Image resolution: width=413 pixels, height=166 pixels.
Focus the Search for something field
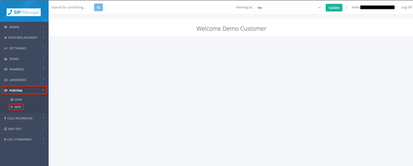click(72, 7)
